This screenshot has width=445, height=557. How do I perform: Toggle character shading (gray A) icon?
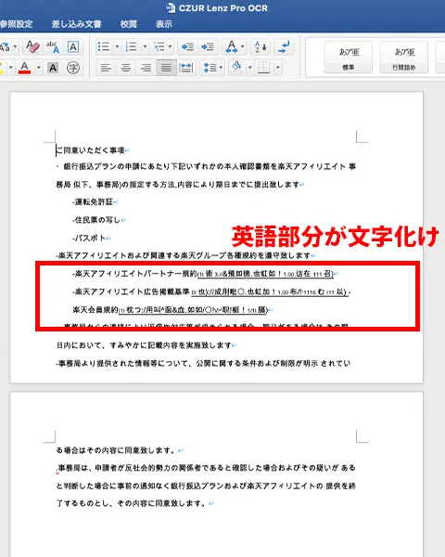tap(53, 68)
